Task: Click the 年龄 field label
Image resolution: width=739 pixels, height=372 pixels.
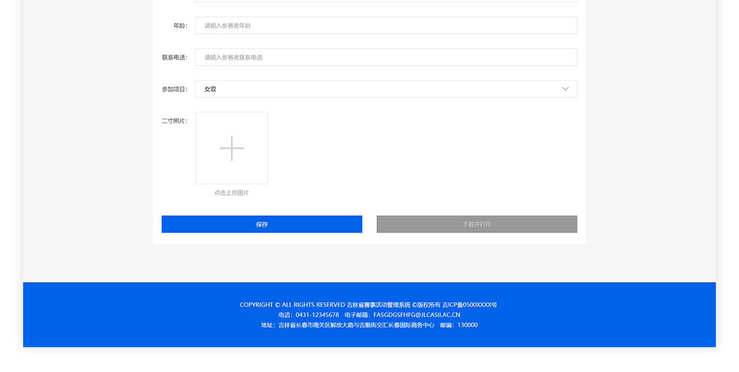Action: tap(180, 26)
